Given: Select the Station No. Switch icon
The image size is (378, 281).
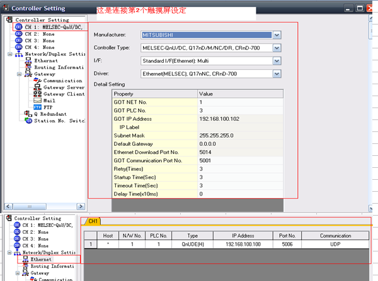Looking at the screenshot, I should click(28, 121).
